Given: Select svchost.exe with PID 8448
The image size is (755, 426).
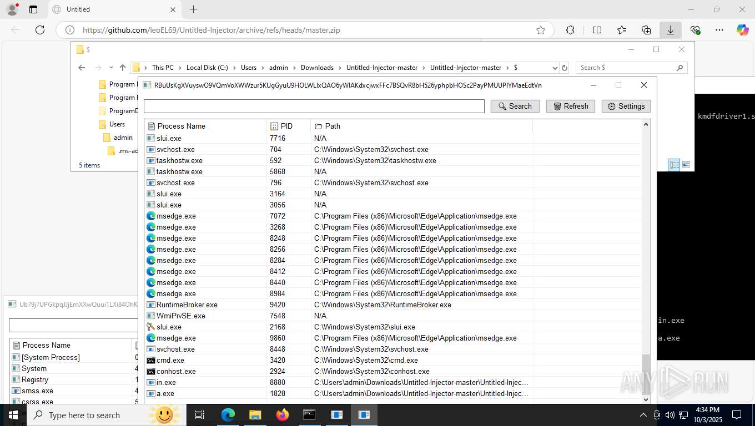Looking at the screenshot, I should [339, 349].
